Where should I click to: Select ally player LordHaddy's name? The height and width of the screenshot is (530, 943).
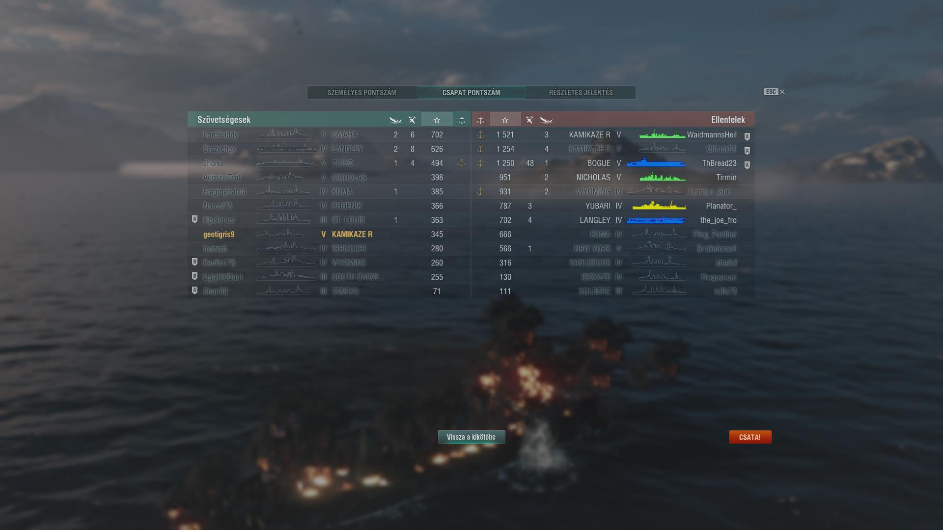pos(221,134)
